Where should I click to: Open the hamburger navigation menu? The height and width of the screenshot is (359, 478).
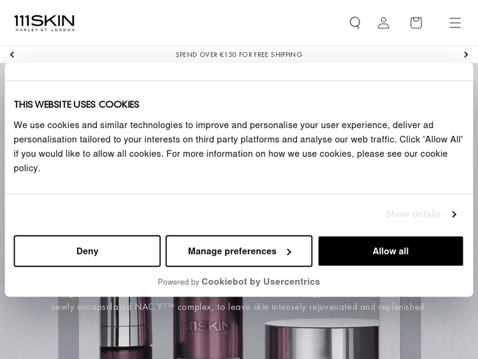pyautogui.click(x=454, y=23)
